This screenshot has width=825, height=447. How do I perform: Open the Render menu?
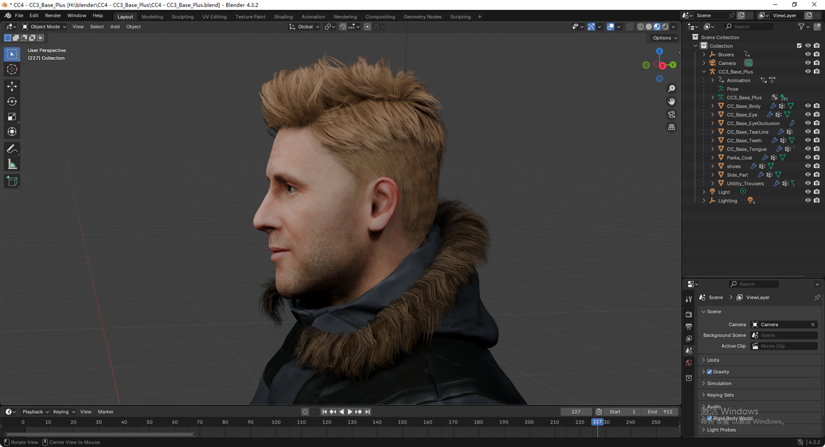tap(53, 15)
